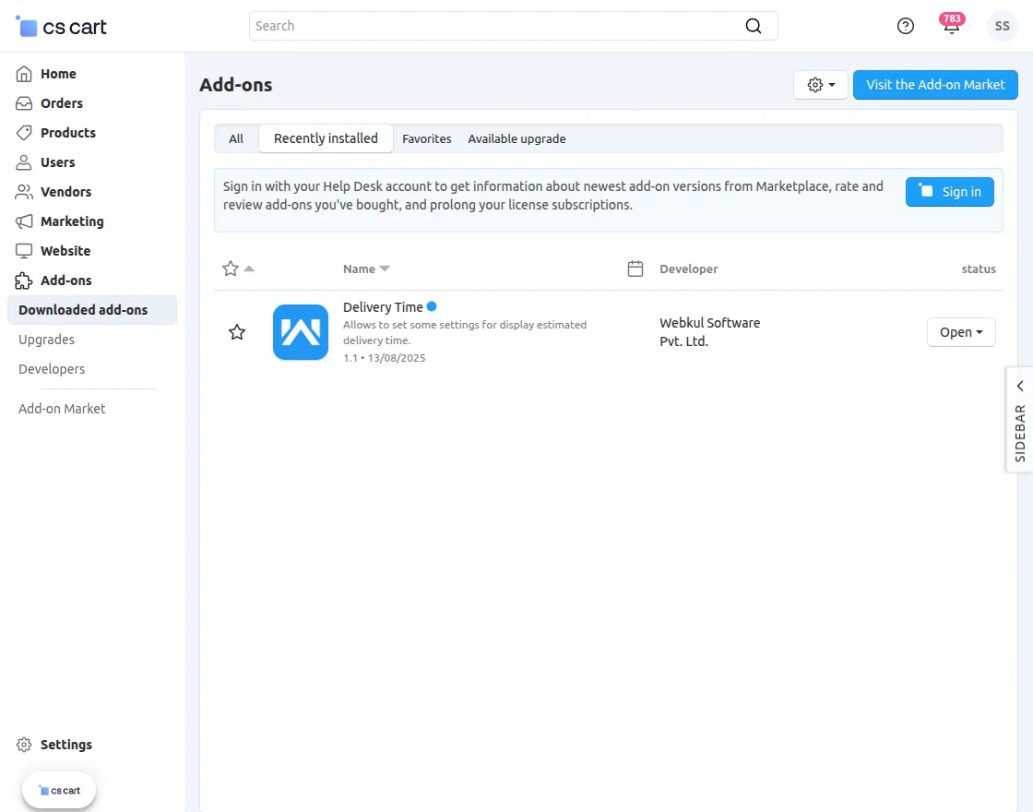Screen dimensions: 1033x812
Task: Click the CS-Cart logo in header
Action: (61, 27)
